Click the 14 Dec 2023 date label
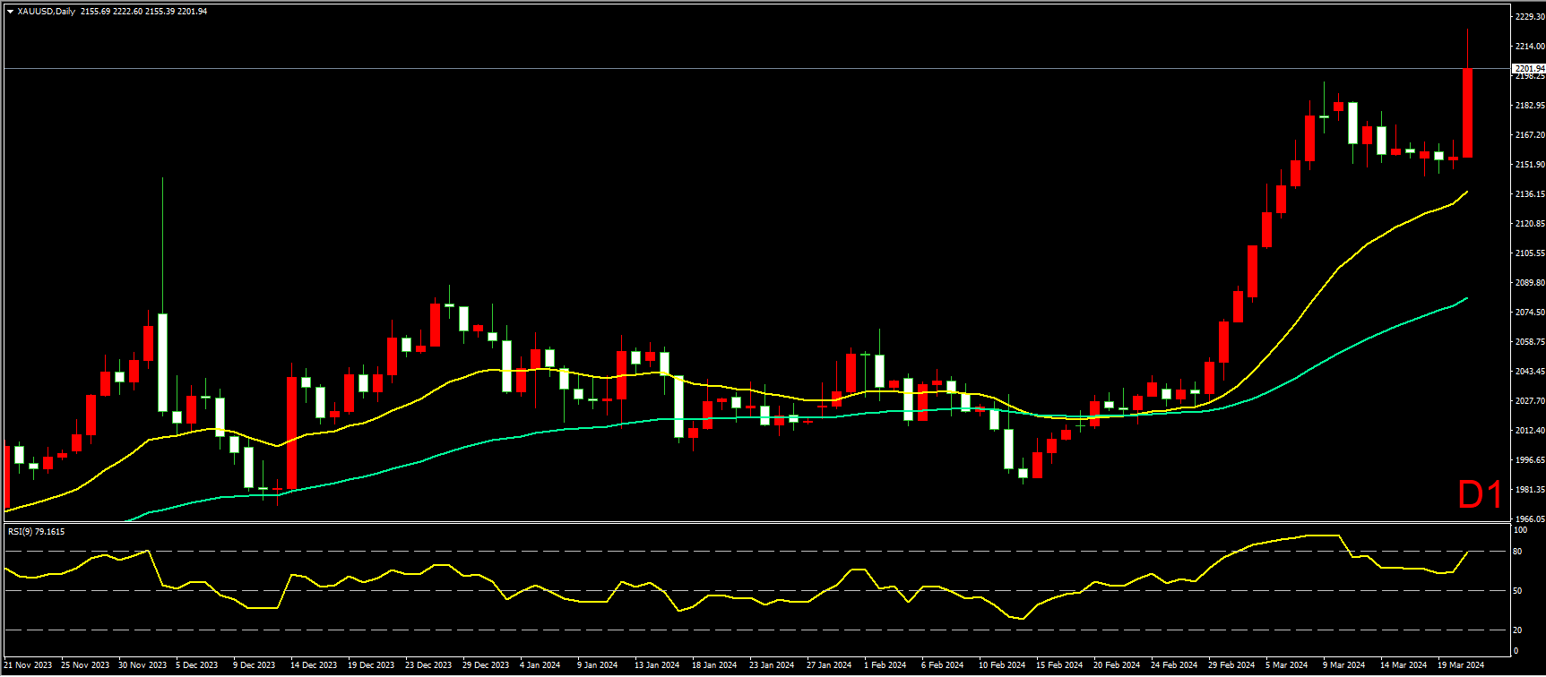1546x677 pixels. 314,665
